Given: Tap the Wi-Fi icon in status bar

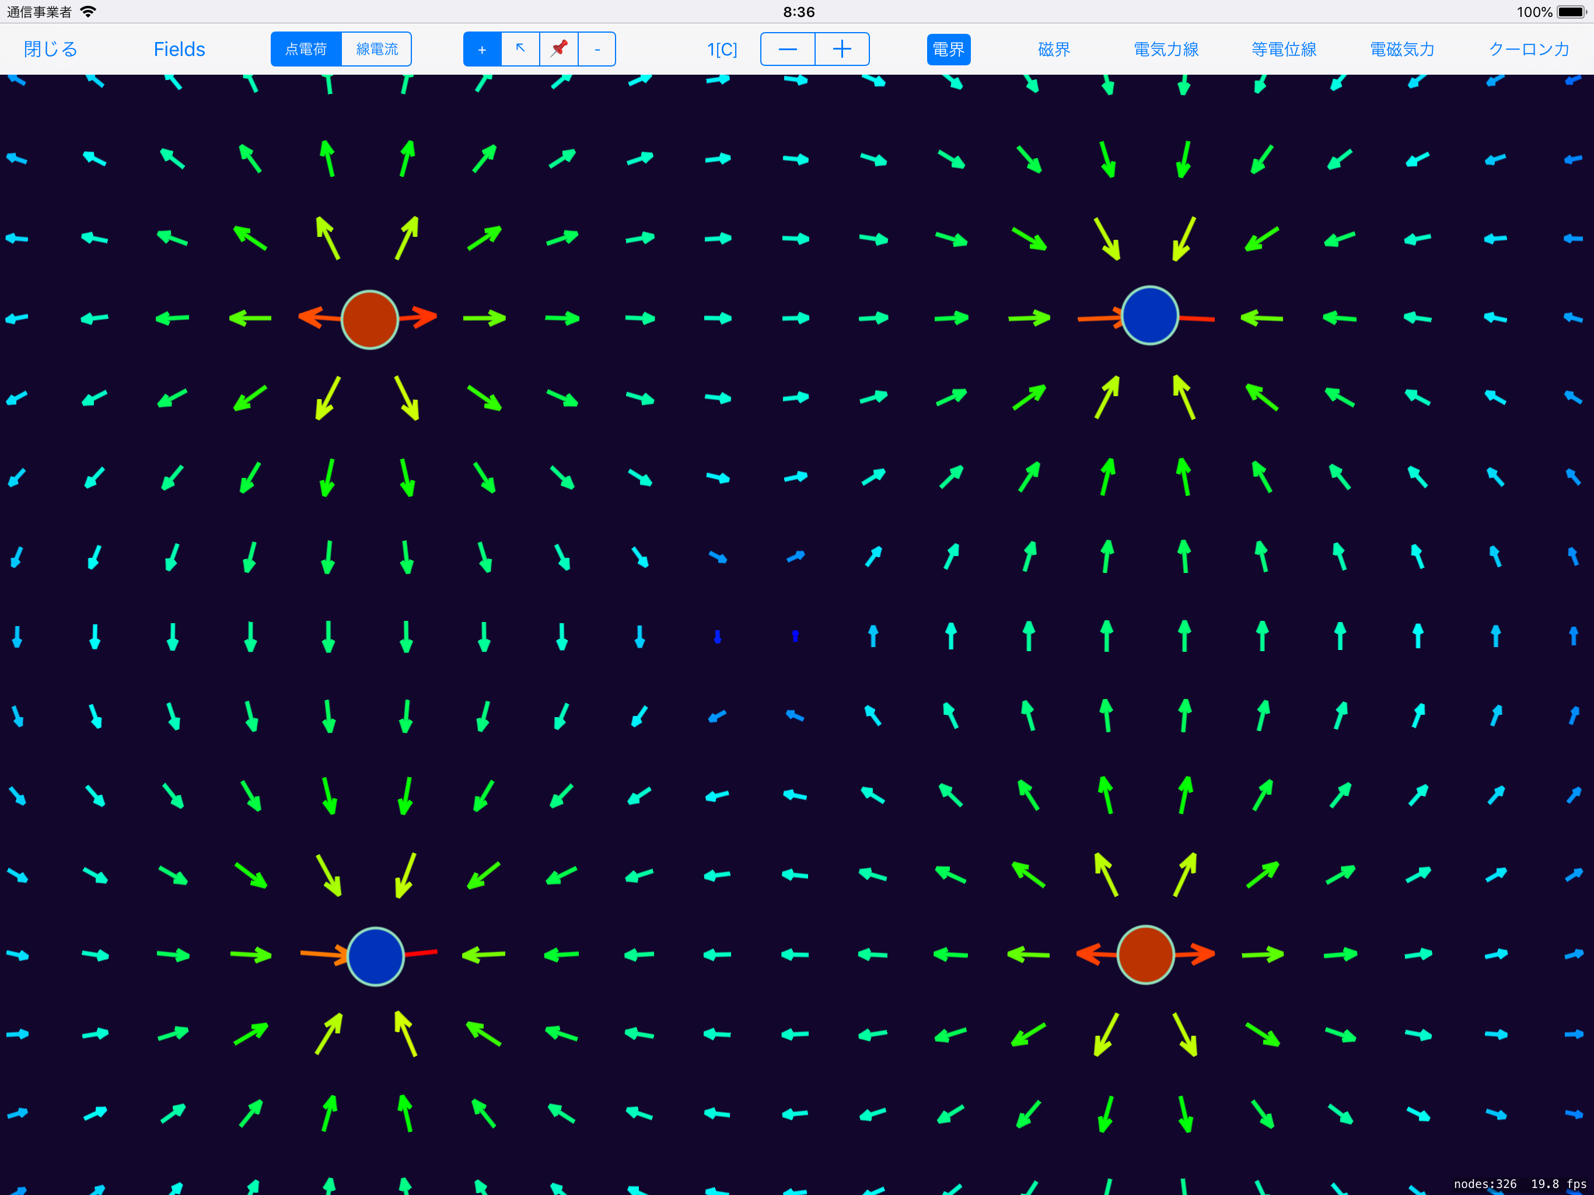Looking at the screenshot, I should point(88,12).
